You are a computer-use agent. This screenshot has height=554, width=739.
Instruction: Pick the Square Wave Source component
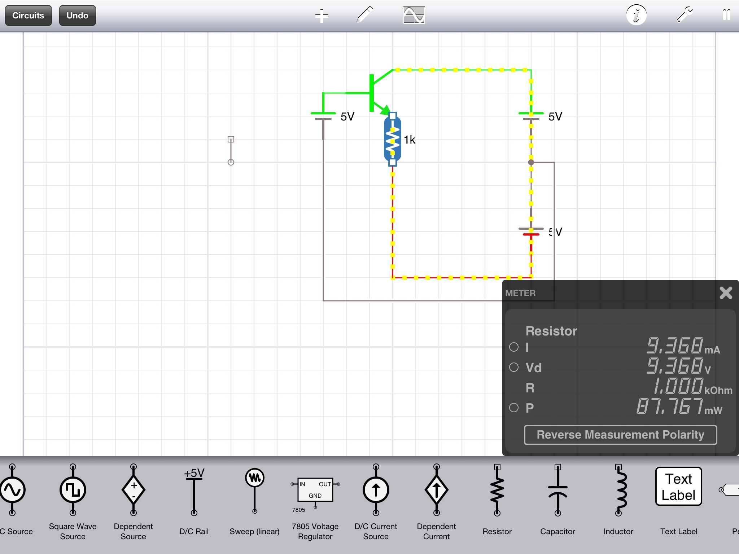73,491
